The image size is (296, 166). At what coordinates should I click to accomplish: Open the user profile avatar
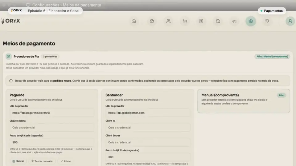[x=290, y=21]
